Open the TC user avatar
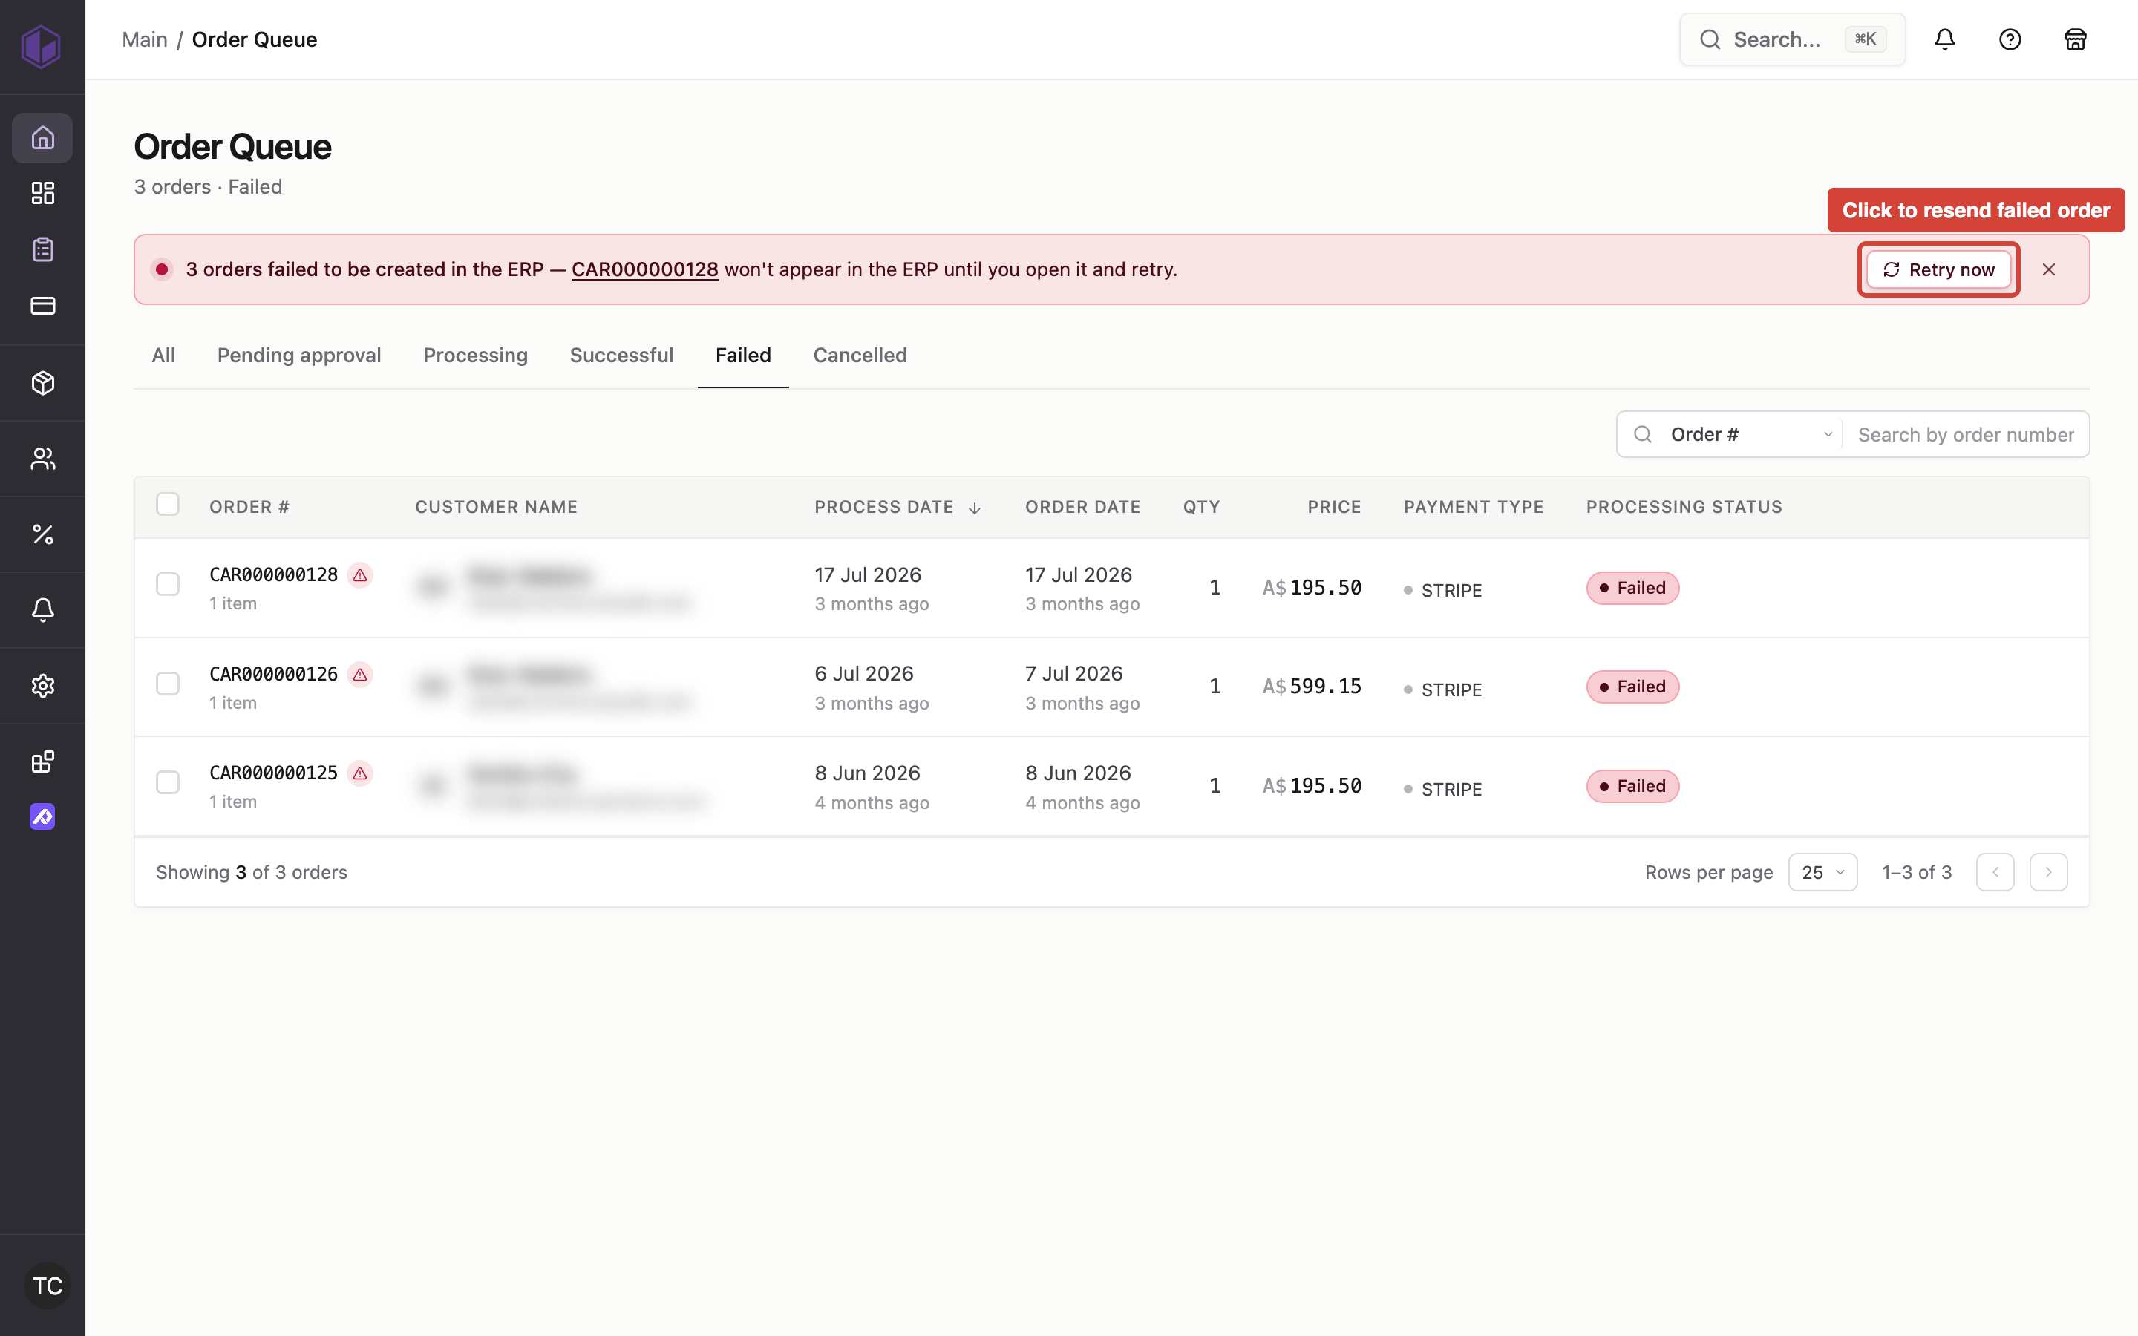This screenshot has height=1336, width=2138. point(47,1286)
